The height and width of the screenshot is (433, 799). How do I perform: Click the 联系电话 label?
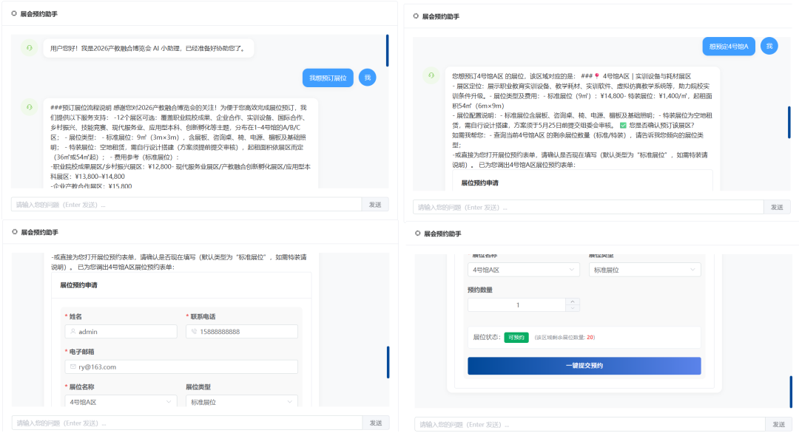[x=203, y=316]
